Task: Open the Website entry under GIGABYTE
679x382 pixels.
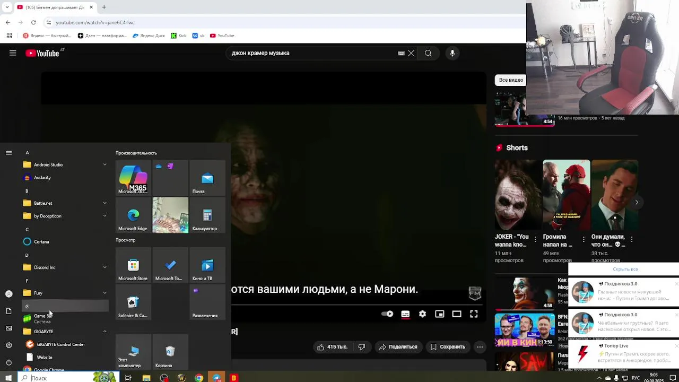Action: (65, 357)
